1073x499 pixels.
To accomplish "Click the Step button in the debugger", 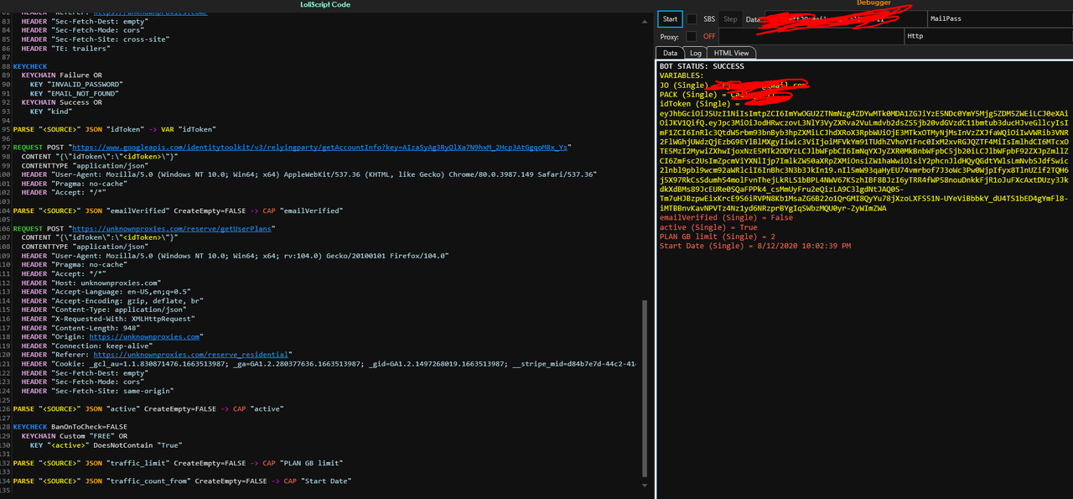I will click(730, 18).
